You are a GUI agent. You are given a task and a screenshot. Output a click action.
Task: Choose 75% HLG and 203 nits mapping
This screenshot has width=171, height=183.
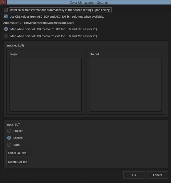[6, 36]
